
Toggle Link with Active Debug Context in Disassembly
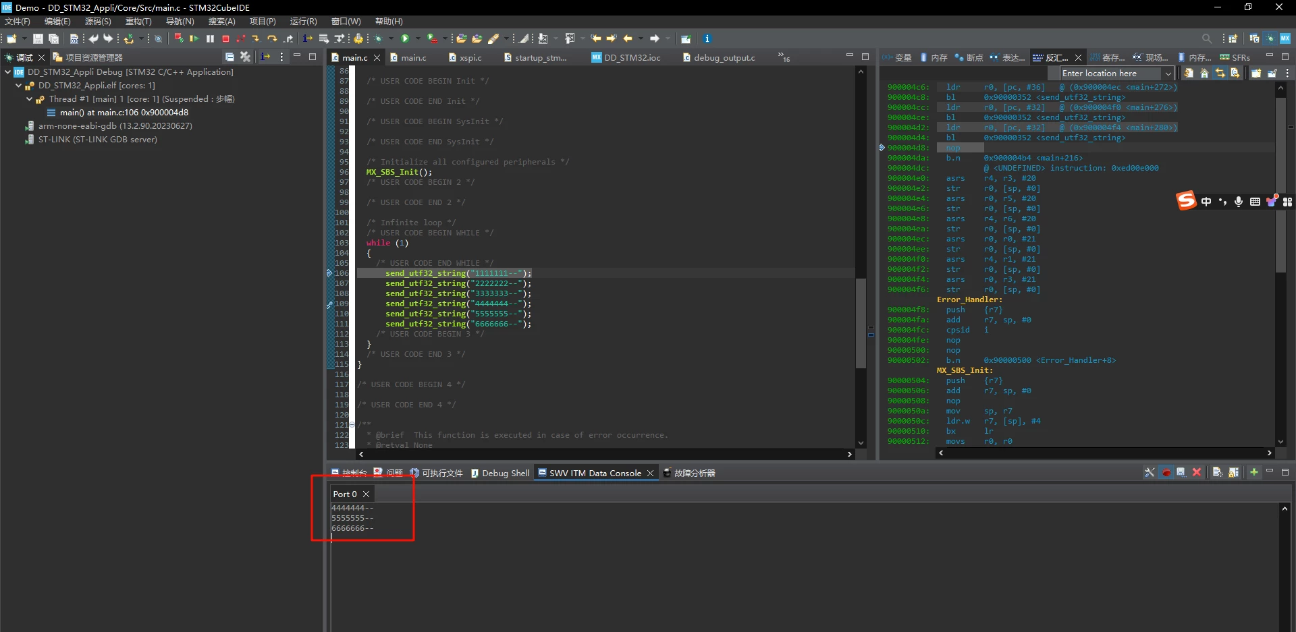click(x=1220, y=73)
